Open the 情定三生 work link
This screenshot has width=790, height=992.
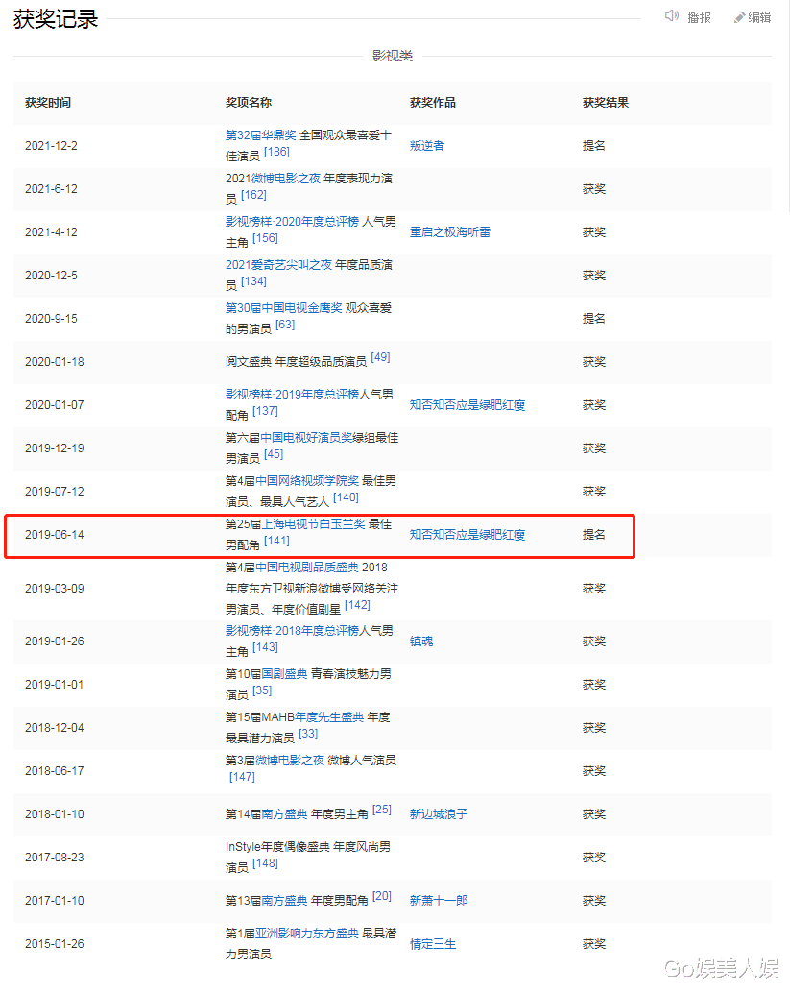pyautogui.click(x=432, y=944)
